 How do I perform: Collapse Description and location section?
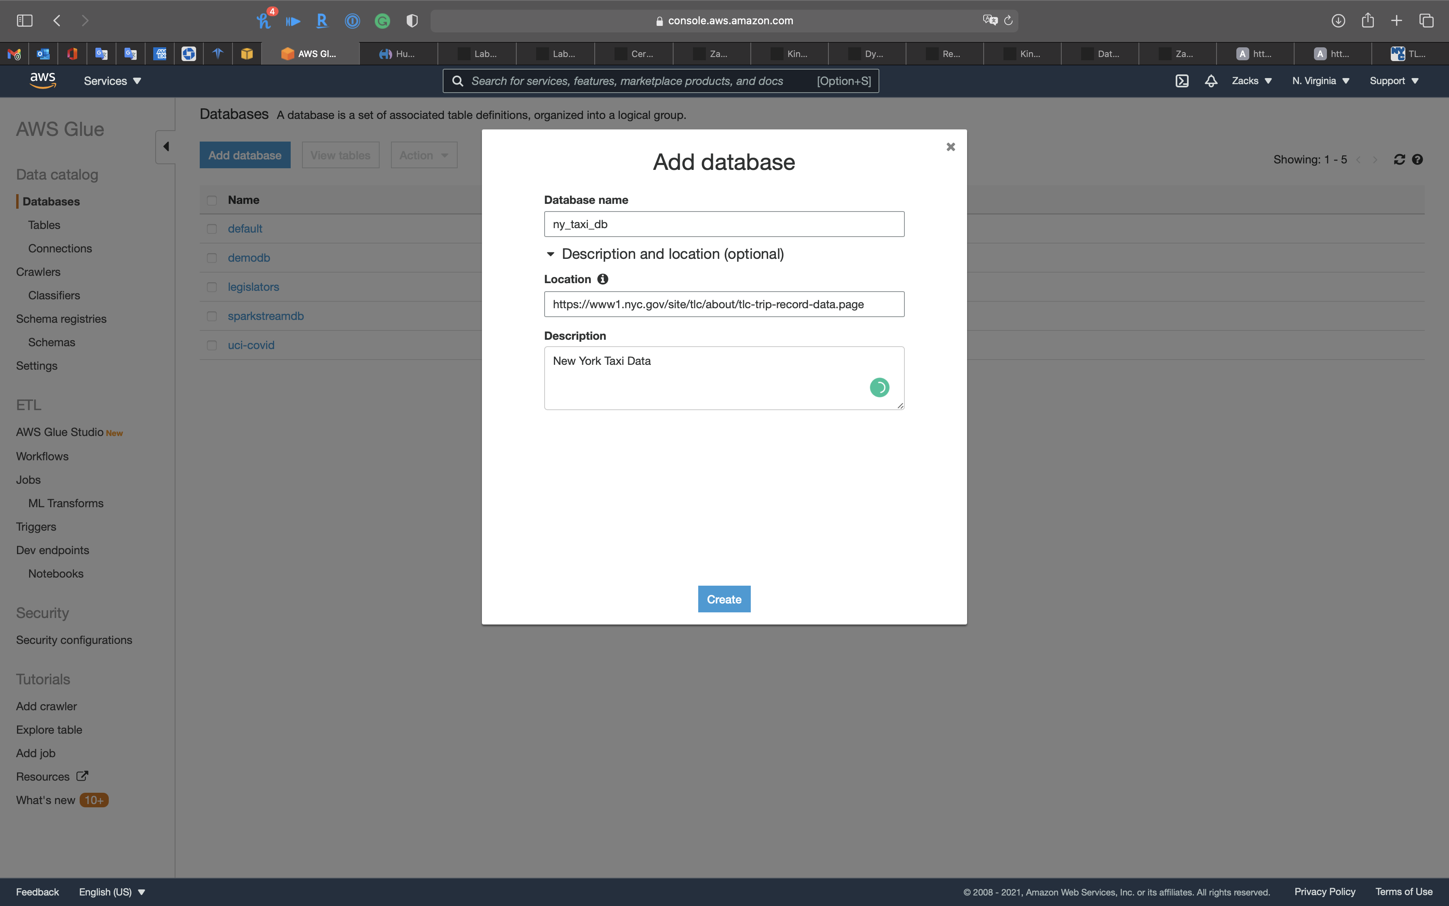[550, 254]
